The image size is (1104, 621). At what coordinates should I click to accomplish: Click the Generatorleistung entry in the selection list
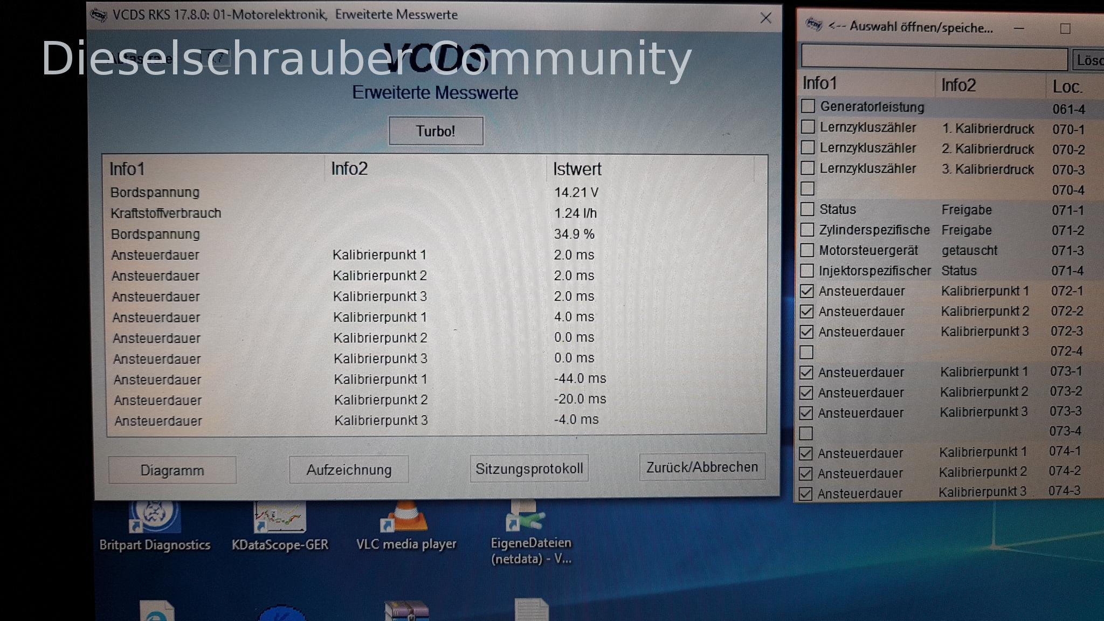tap(872, 107)
